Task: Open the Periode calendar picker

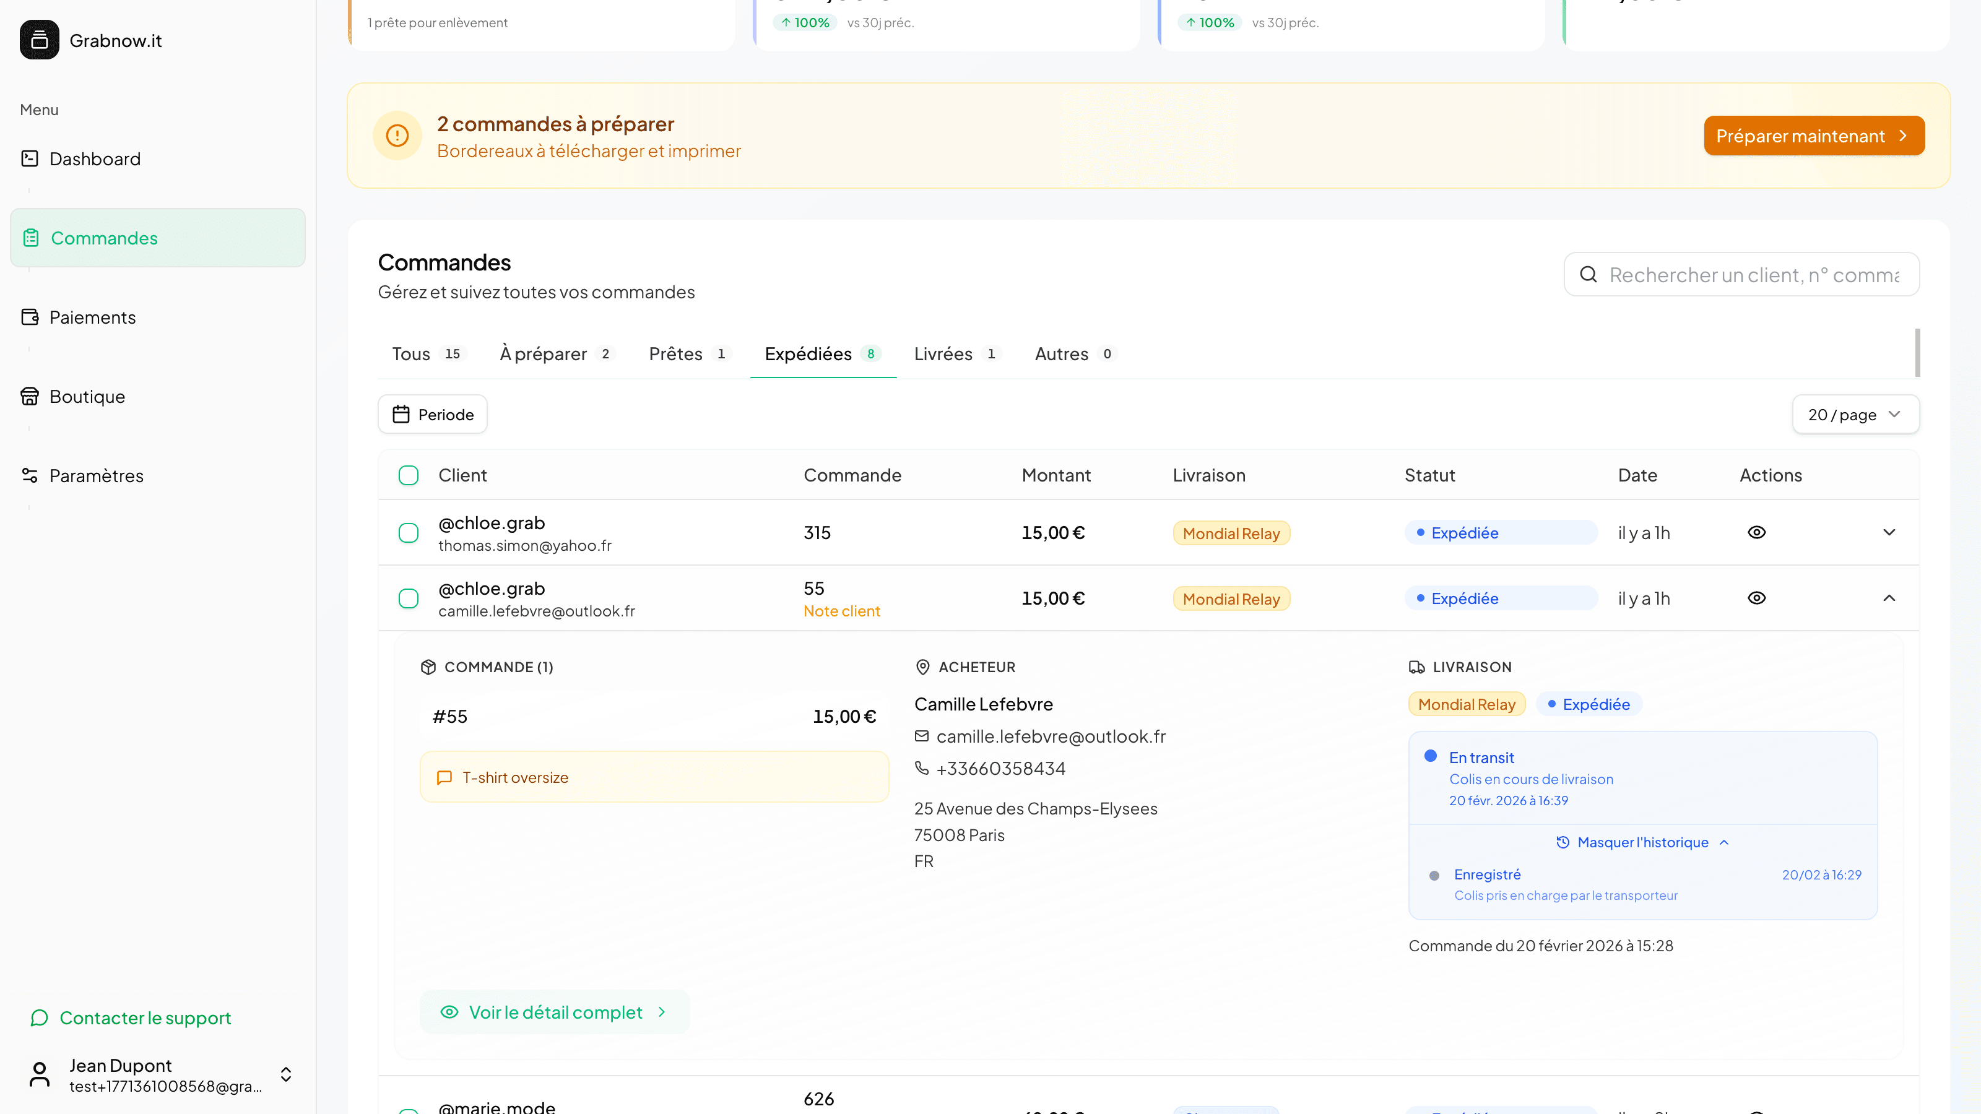Action: coord(432,413)
